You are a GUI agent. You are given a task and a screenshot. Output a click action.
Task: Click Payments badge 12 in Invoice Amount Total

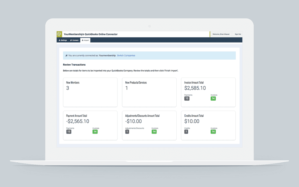(x=187, y=98)
